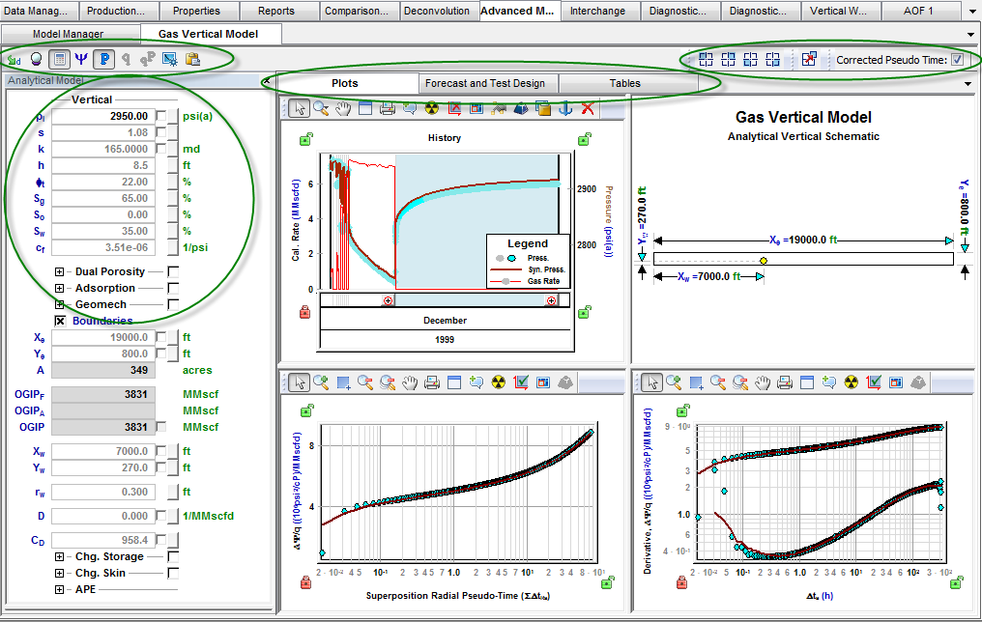The image size is (982, 622).
Task: Click the blue anchor icon in History toolbar
Action: point(565,108)
